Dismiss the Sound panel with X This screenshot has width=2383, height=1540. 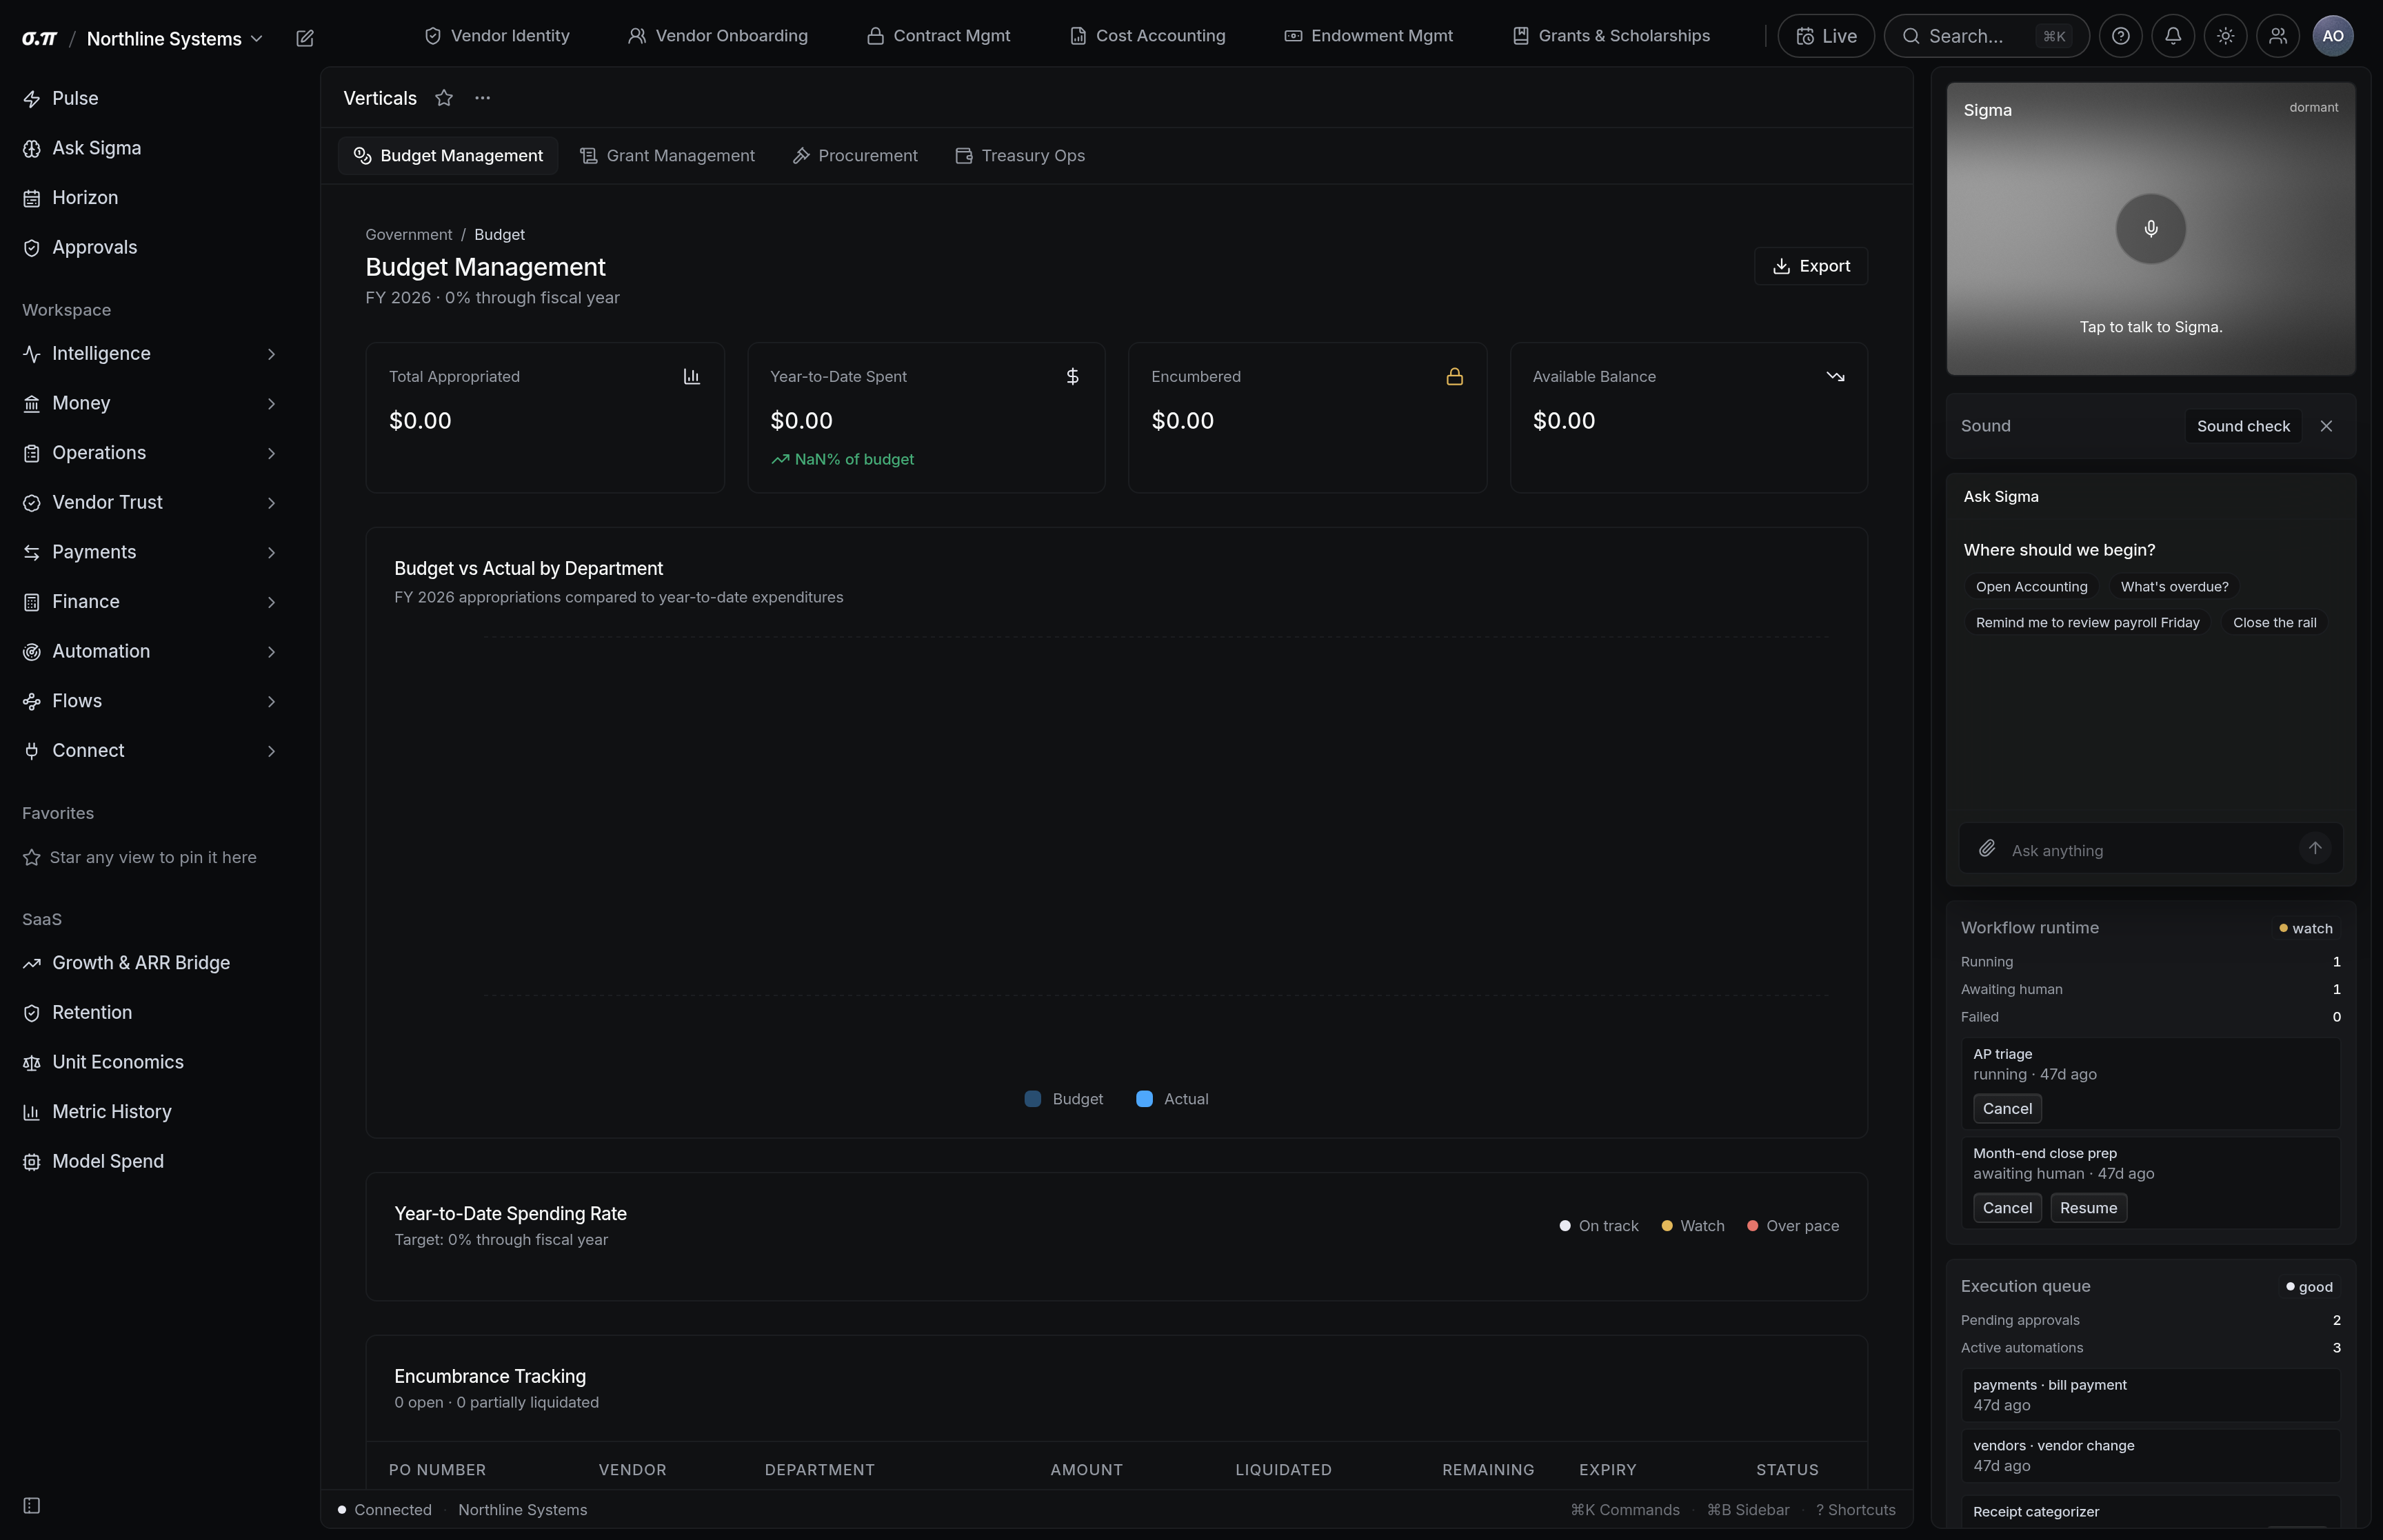pos(2326,426)
